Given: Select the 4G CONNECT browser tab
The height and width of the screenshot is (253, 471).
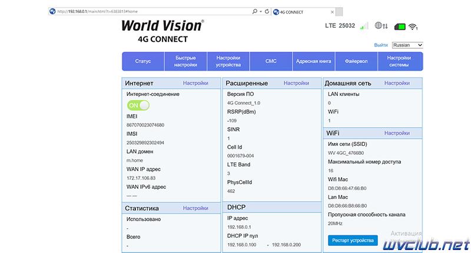Looking at the screenshot, I should (303, 12).
